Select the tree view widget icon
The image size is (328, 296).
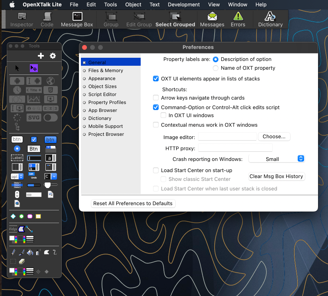(x=17, y=127)
